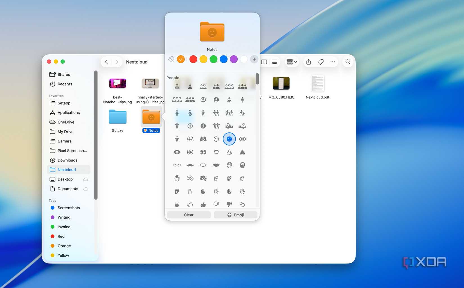Open the Emoji picker button
The image size is (464, 288).
pos(235,215)
